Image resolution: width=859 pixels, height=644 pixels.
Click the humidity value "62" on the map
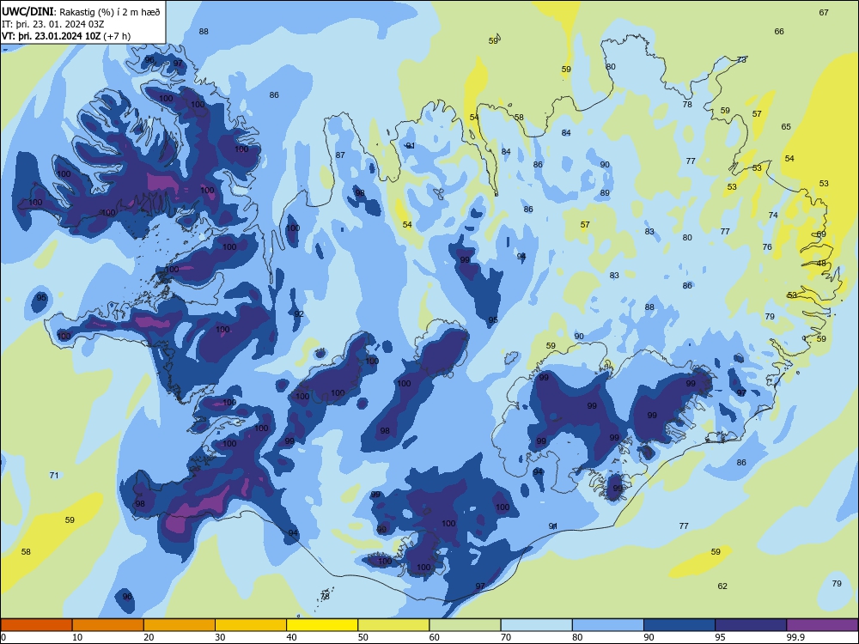[722, 586]
